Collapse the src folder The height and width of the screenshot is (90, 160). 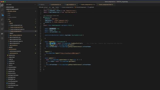point(9,19)
